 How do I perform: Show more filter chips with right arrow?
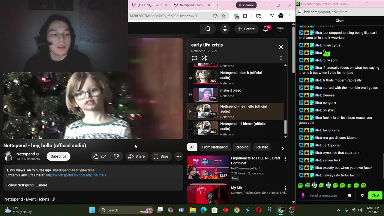(282, 148)
